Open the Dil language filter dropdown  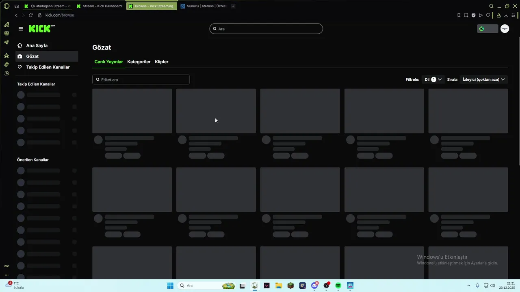point(433,79)
